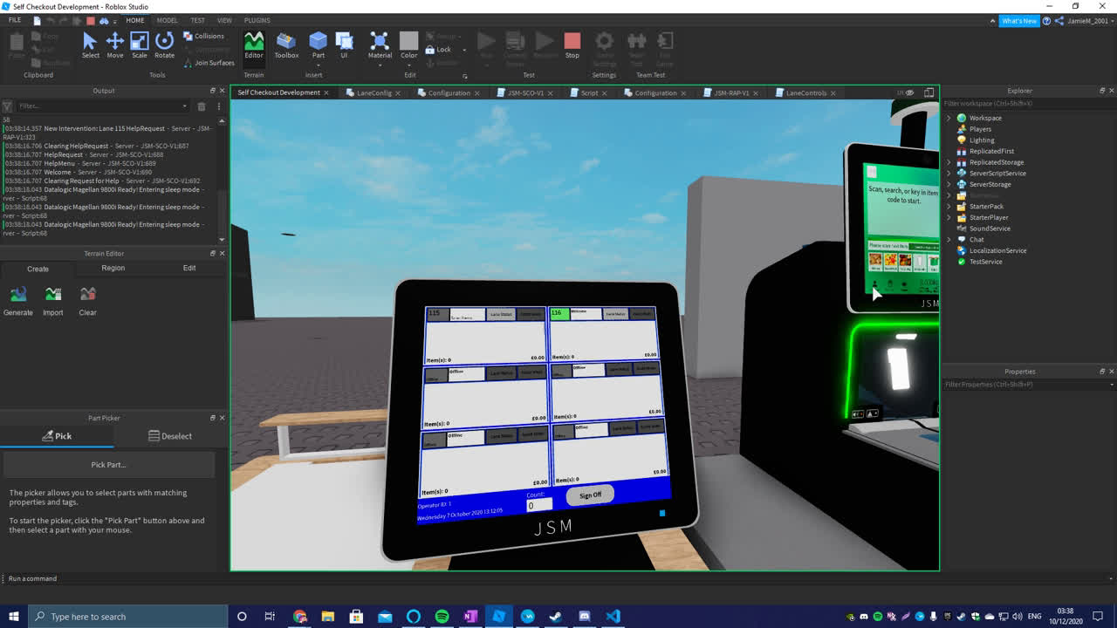The height and width of the screenshot is (628, 1117).
Task: Switch to the MODEL ribbon tab
Action: (x=167, y=20)
